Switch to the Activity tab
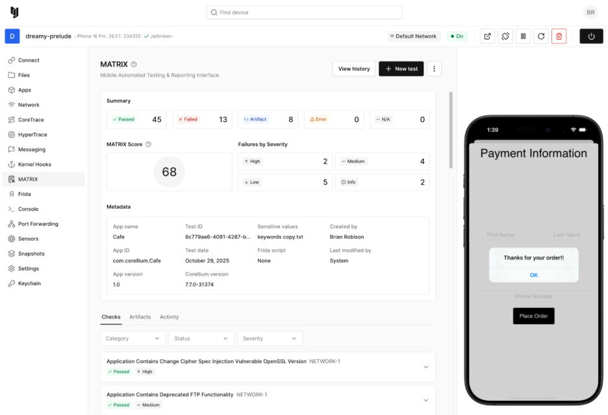Screen dimensions: 608x415 tap(169, 317)
